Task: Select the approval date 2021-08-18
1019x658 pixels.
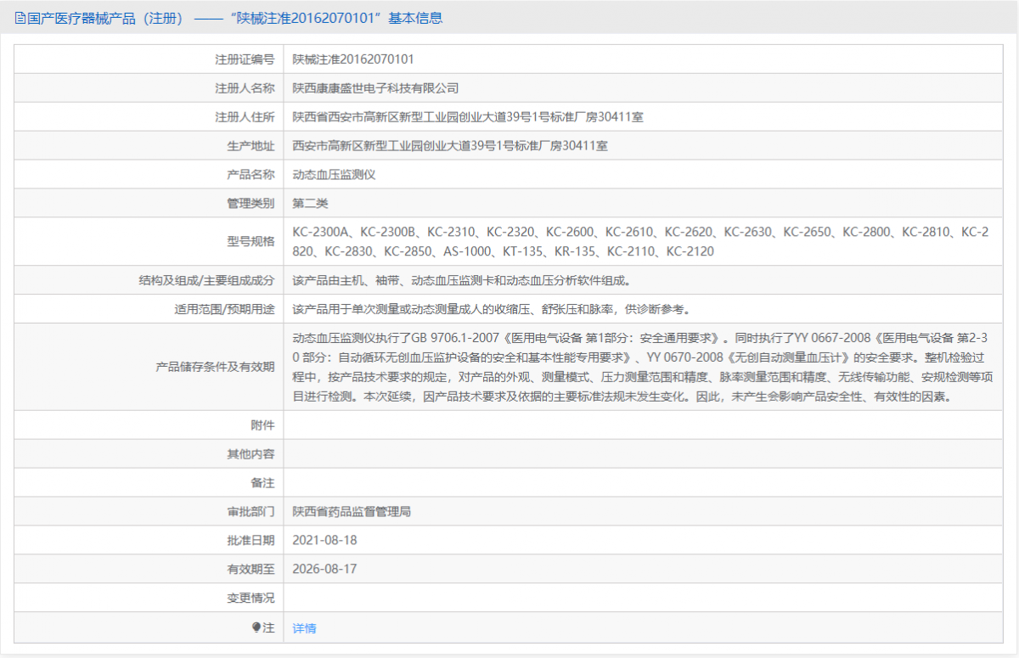Action: tap(324, 540)
